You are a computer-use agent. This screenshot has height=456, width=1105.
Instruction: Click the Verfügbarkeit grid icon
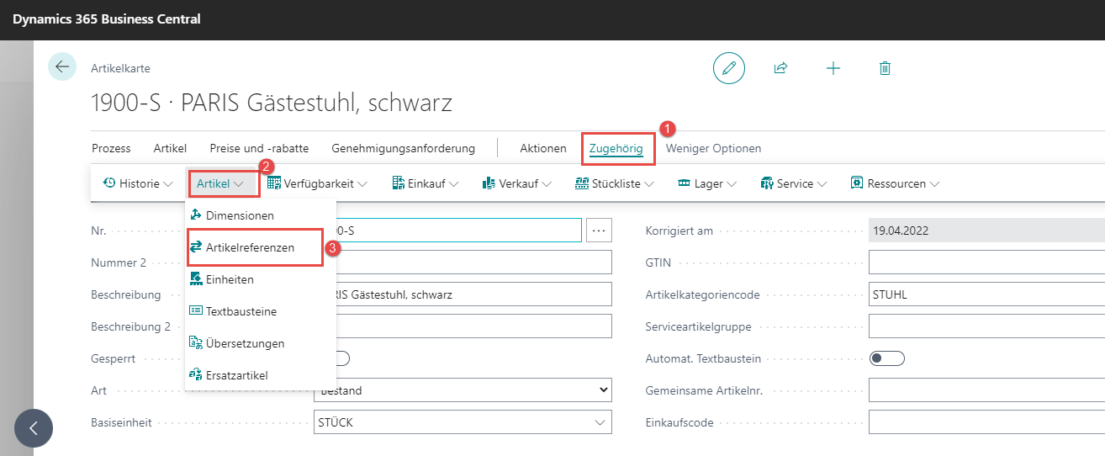[x=274, y=183]
